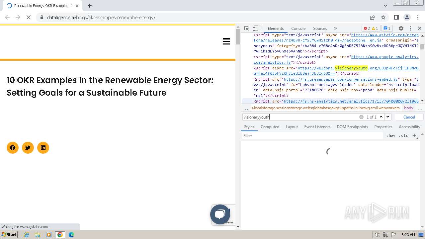This screenshot has height=239, width=425.
Task: Cancel the DevTools search
Action: (409, 117)
